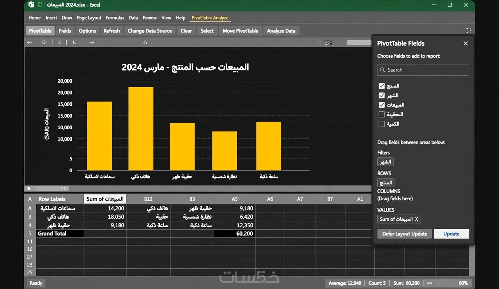
Task: Click the back arrow in the navigation strip
Action: [x=29, y=42]
